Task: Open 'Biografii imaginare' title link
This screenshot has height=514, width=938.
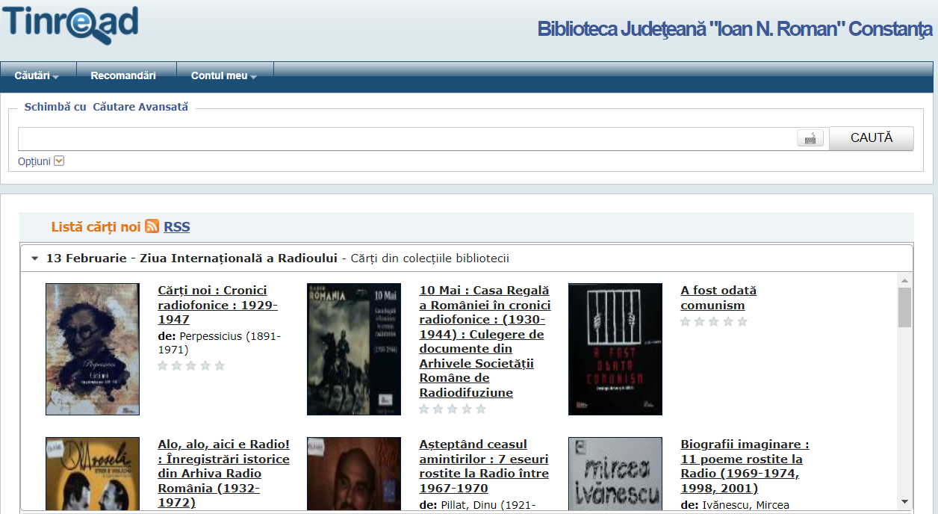Action: click(x=745, y=466)
